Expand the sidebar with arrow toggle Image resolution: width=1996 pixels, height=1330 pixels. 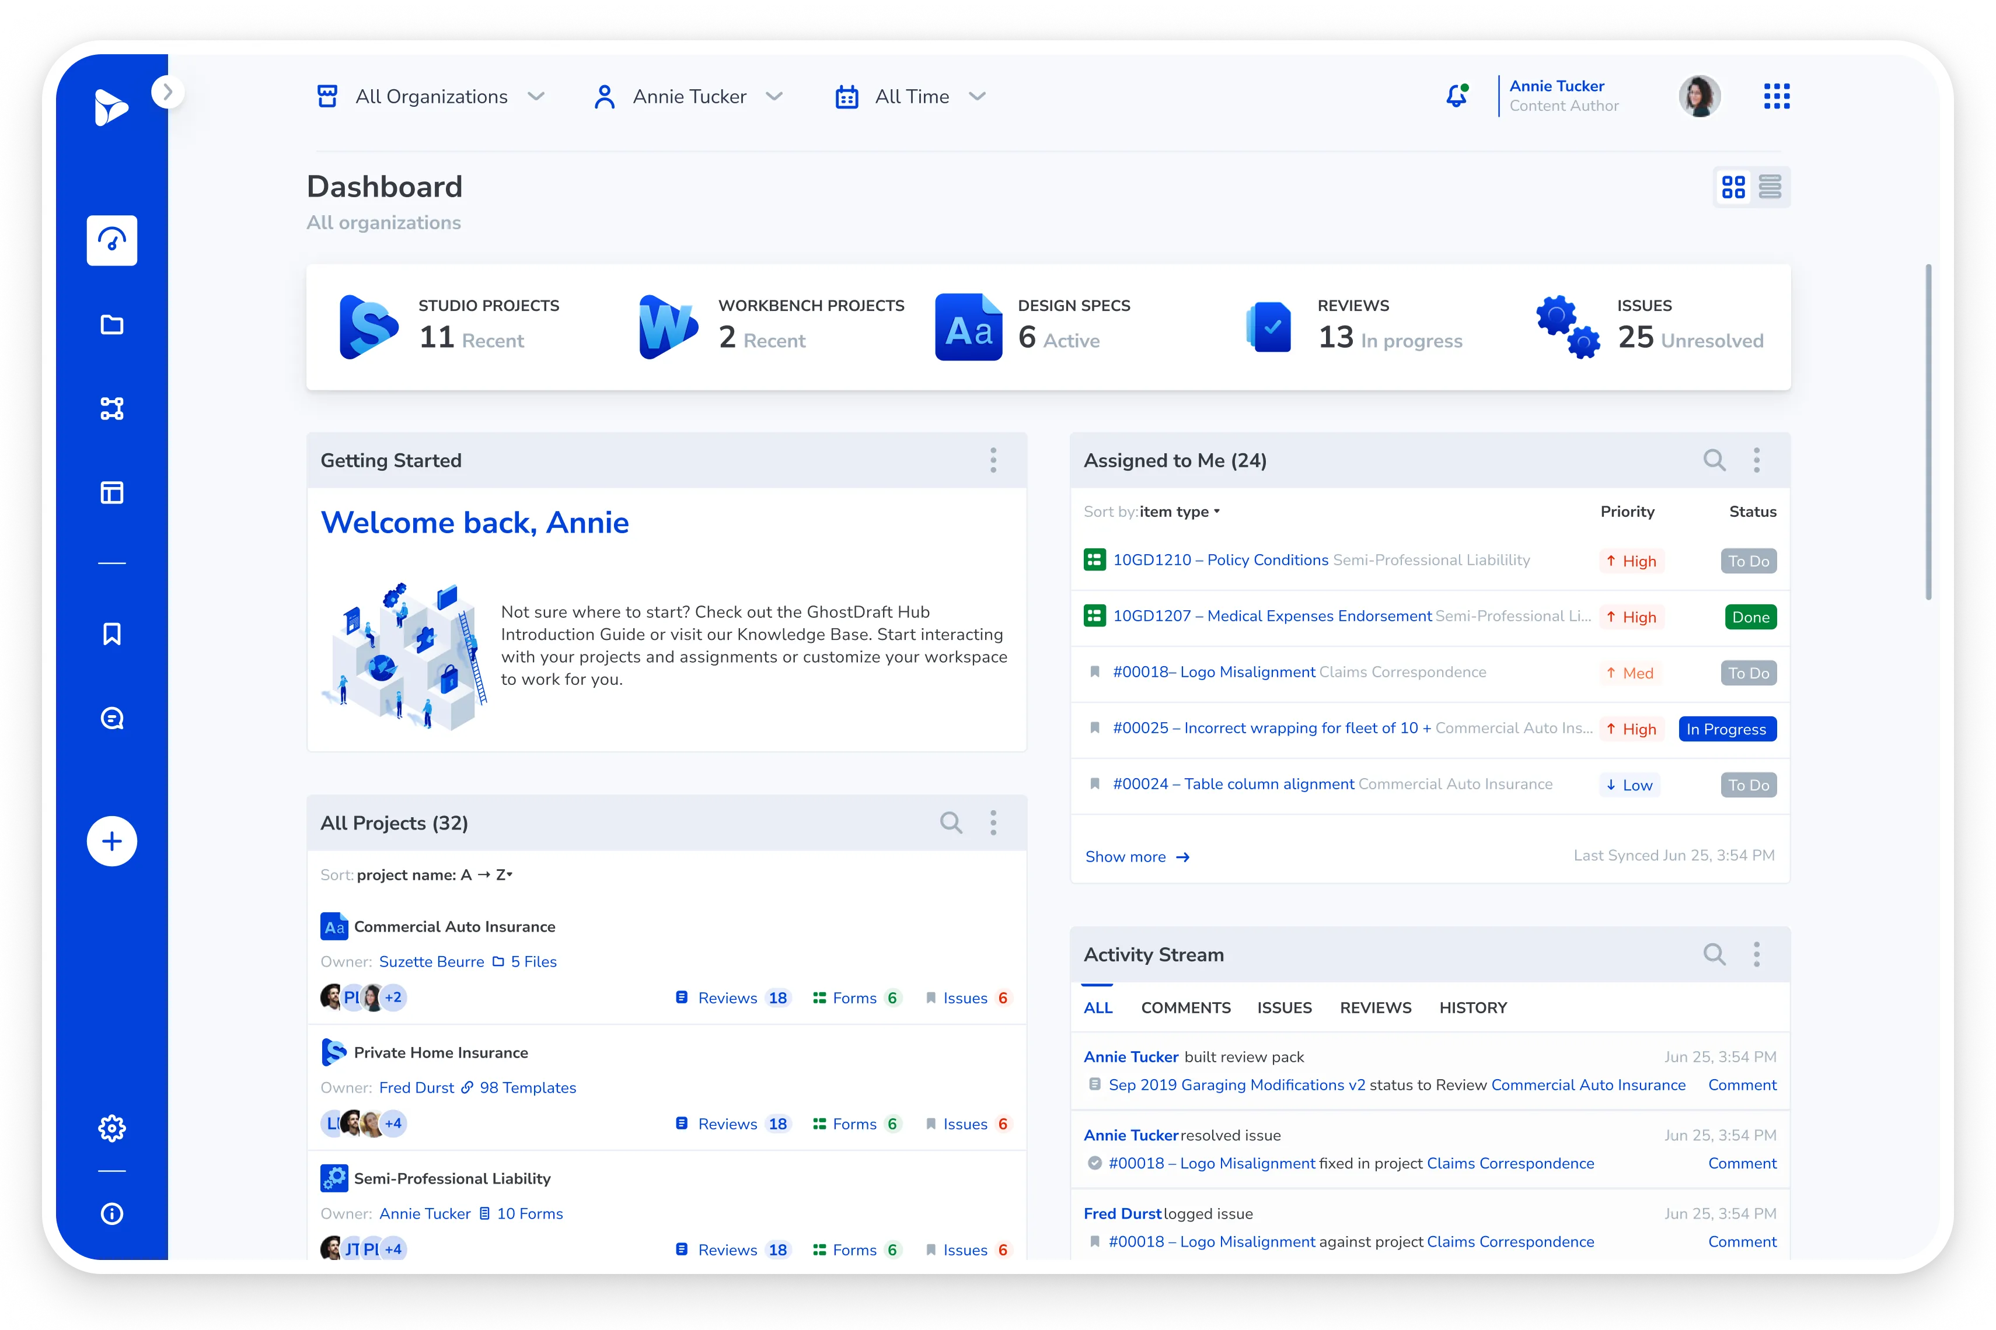click(x=168, y=92)
